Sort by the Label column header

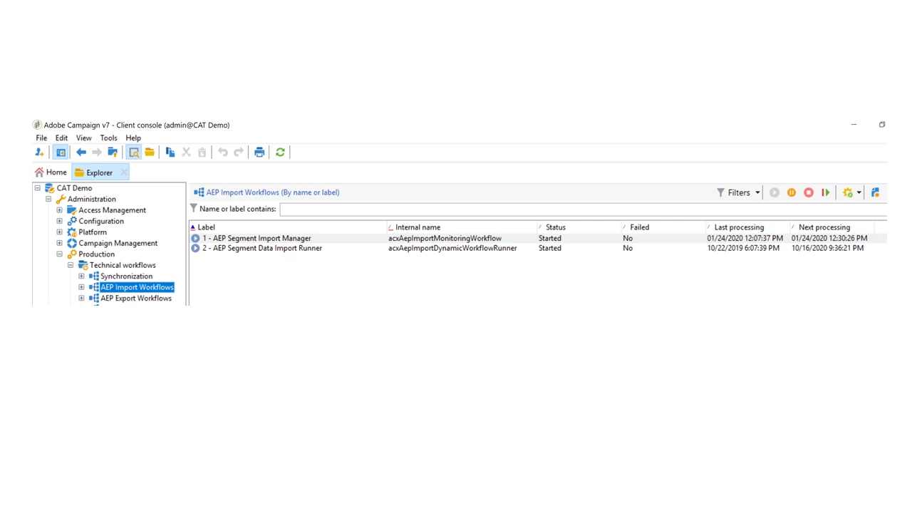[287, 227]
